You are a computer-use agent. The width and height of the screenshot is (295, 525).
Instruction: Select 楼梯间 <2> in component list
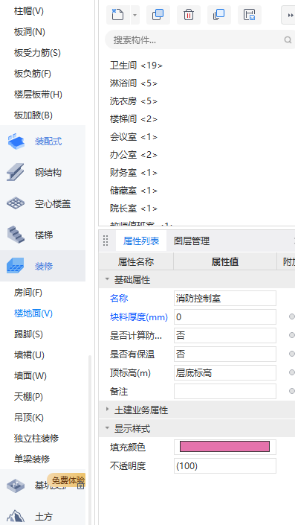pyautogui.click(x=134, y=119)
